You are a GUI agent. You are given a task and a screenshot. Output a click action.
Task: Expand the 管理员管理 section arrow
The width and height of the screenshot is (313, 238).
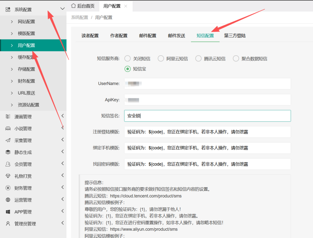point(62,223)
